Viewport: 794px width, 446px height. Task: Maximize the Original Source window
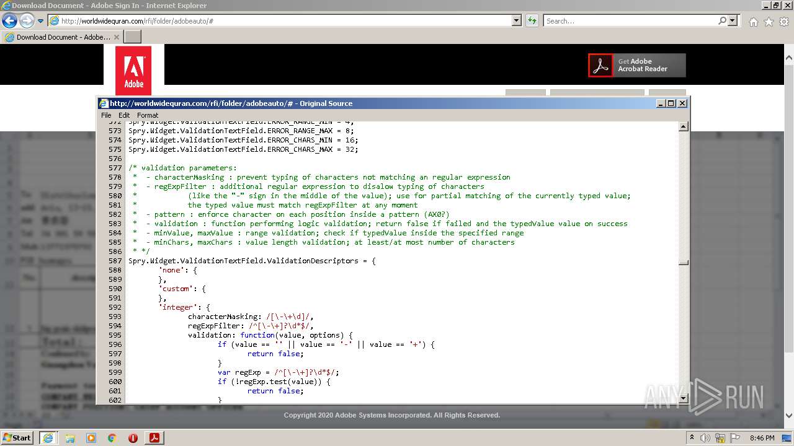671,103
